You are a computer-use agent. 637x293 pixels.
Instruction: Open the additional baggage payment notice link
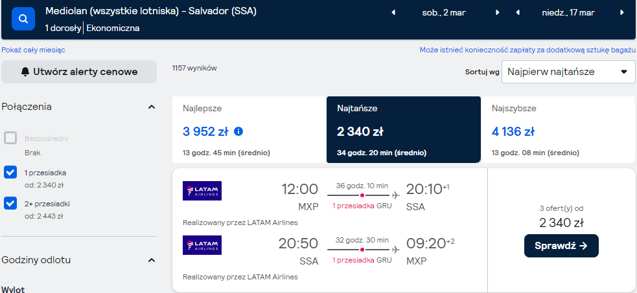point(527,50)
